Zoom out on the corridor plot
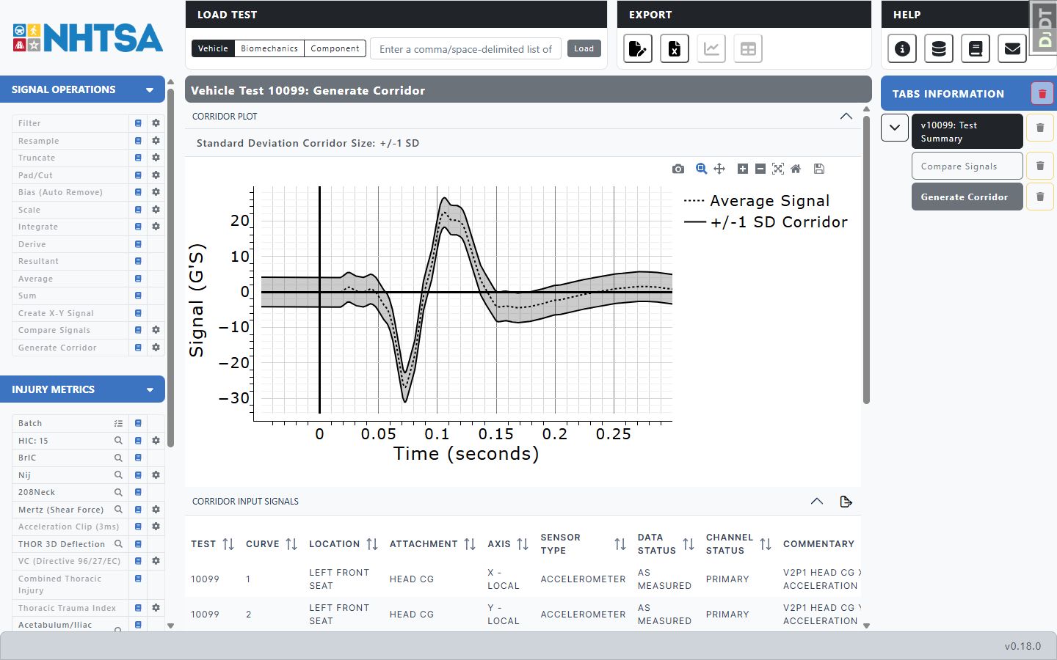Viewport: 1057px width, 660px height. (760, 169)
